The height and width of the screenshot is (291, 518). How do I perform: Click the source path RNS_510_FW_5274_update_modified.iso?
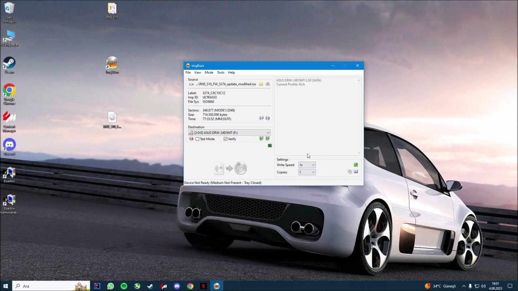[226, 84]
